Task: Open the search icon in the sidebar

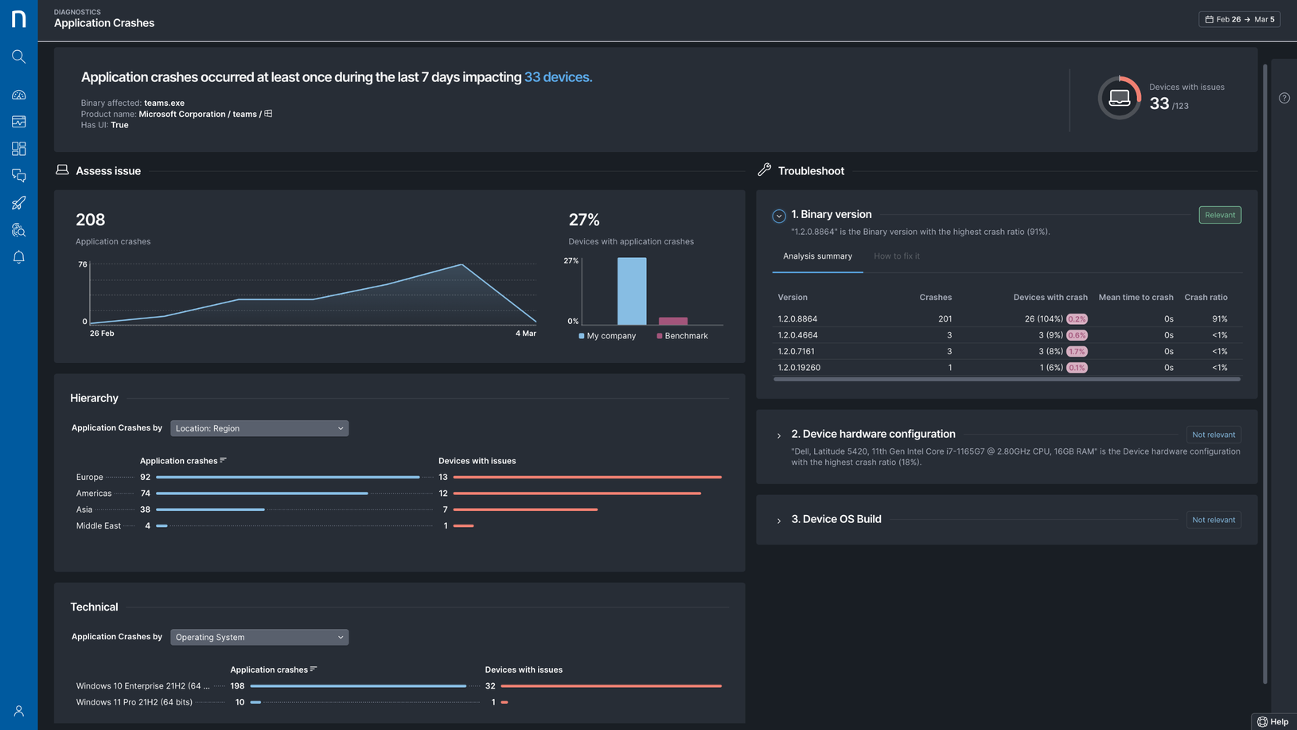Action: click(18, 57)
